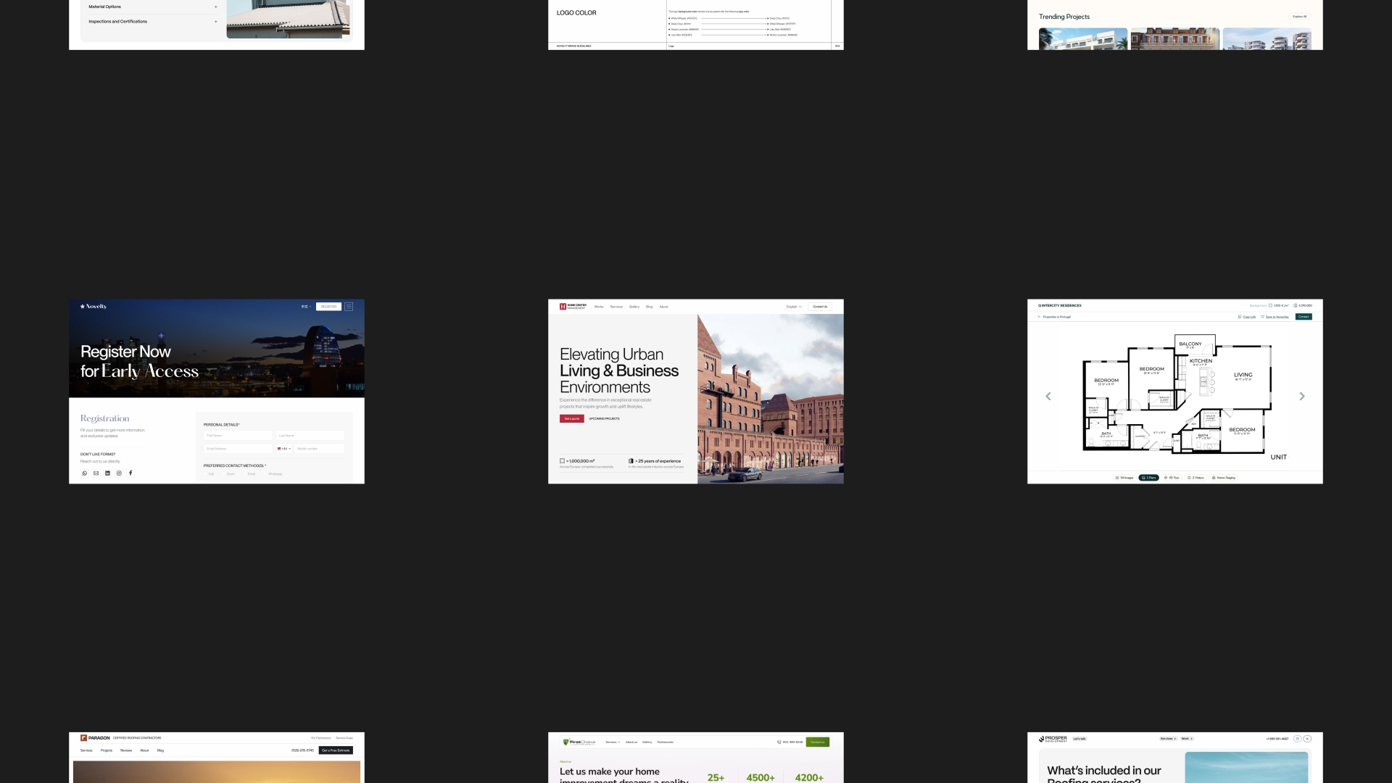Open the English language dropdown on Home Center

794,307
